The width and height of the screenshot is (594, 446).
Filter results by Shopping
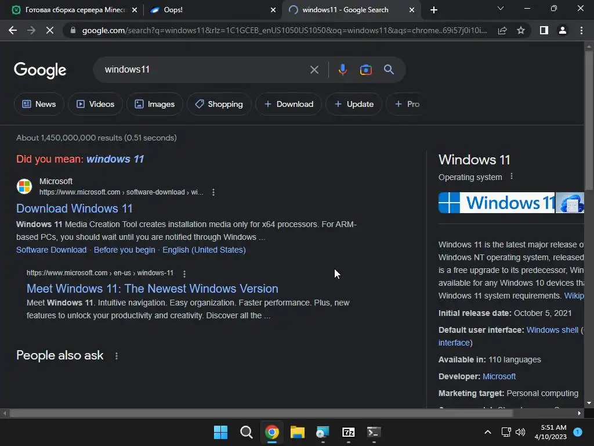tap(219, 104)
